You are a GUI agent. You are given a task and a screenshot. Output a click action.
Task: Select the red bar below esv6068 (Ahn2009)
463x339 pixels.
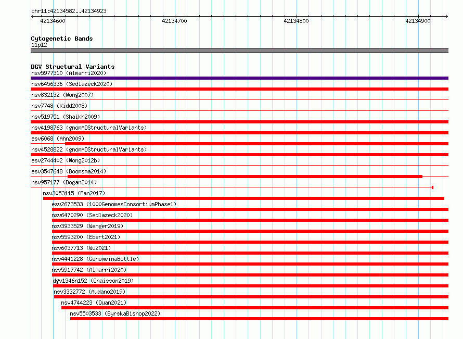[256, 144]
